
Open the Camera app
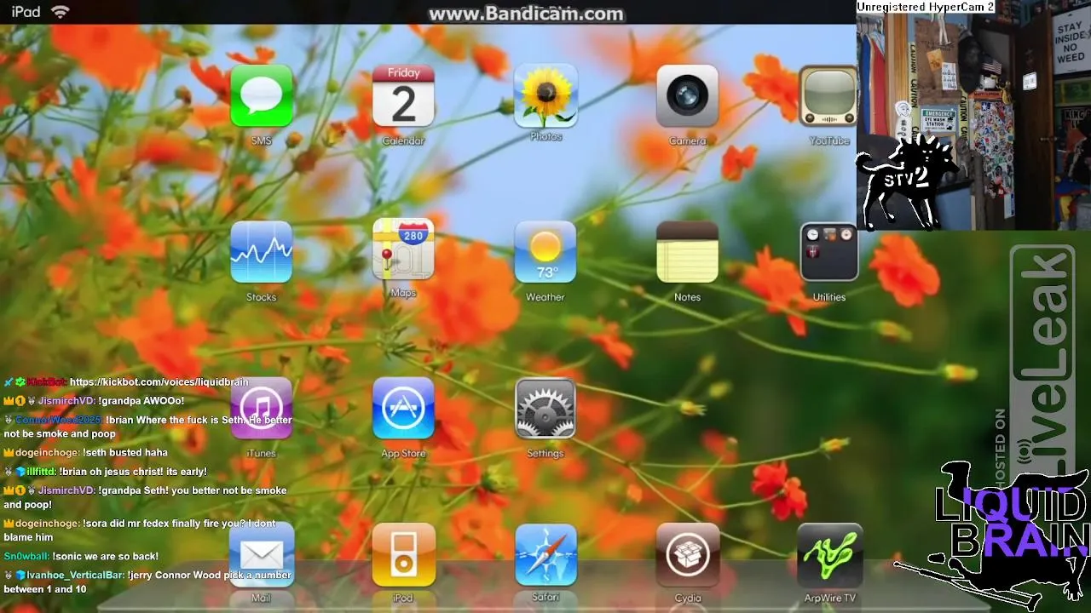tap(687, 96)
